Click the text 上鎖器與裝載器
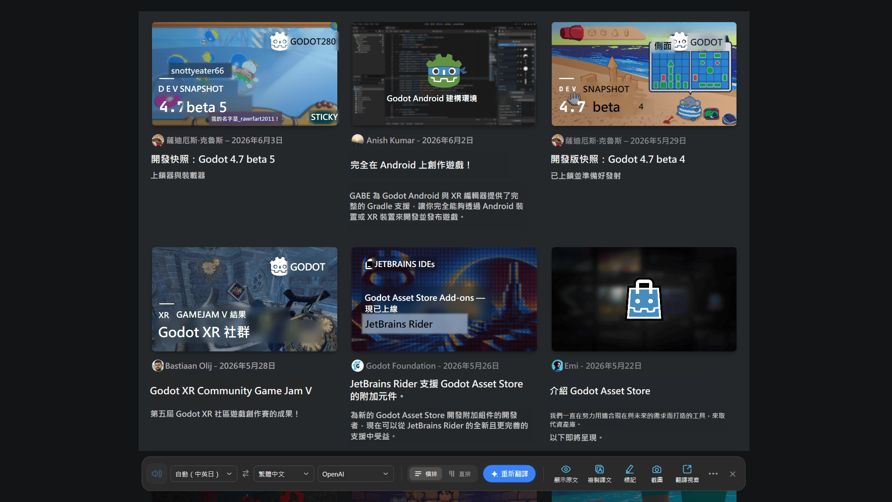 tap(178, 175)
